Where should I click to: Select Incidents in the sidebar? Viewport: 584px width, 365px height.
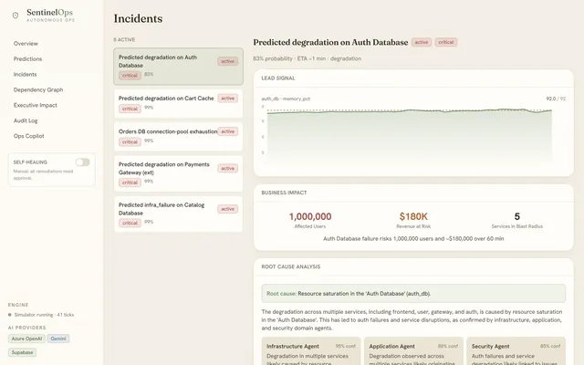[25, 75]
